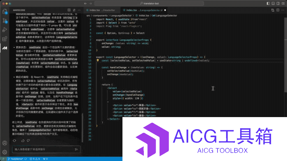Split the editor to the right
This screenshot has height=161, width=287.
coord(278,10)
